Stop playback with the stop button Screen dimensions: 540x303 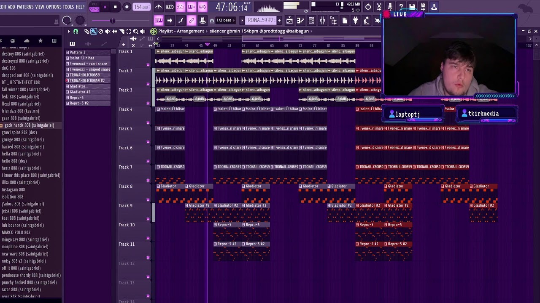pyautogui.click(x=115, y=7)
